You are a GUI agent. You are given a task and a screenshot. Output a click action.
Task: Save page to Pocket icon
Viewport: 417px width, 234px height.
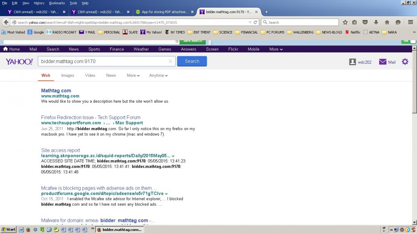365,22
